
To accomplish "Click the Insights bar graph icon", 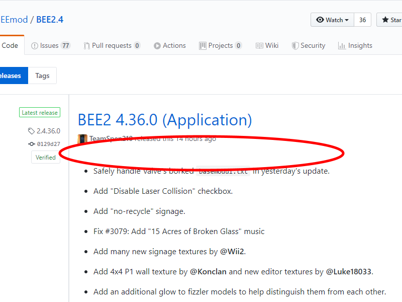I will point(342,46).
